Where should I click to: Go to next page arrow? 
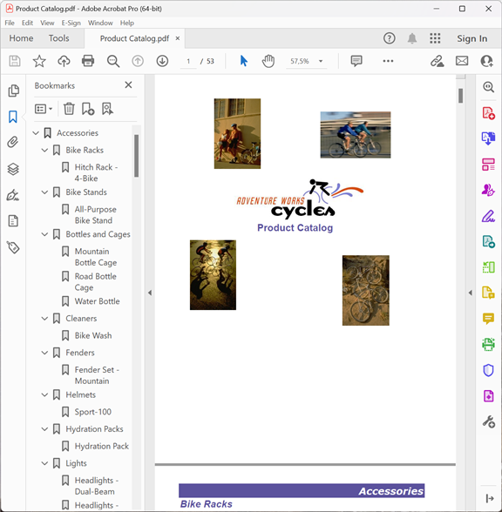[162, 61]
